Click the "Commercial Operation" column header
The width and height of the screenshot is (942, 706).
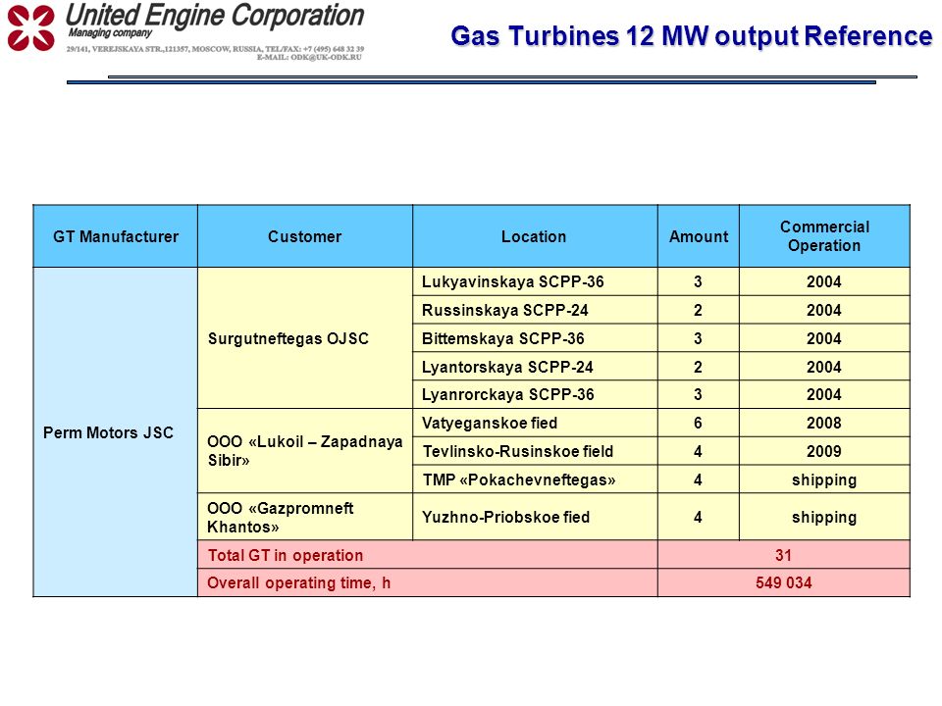click(824, 236)
